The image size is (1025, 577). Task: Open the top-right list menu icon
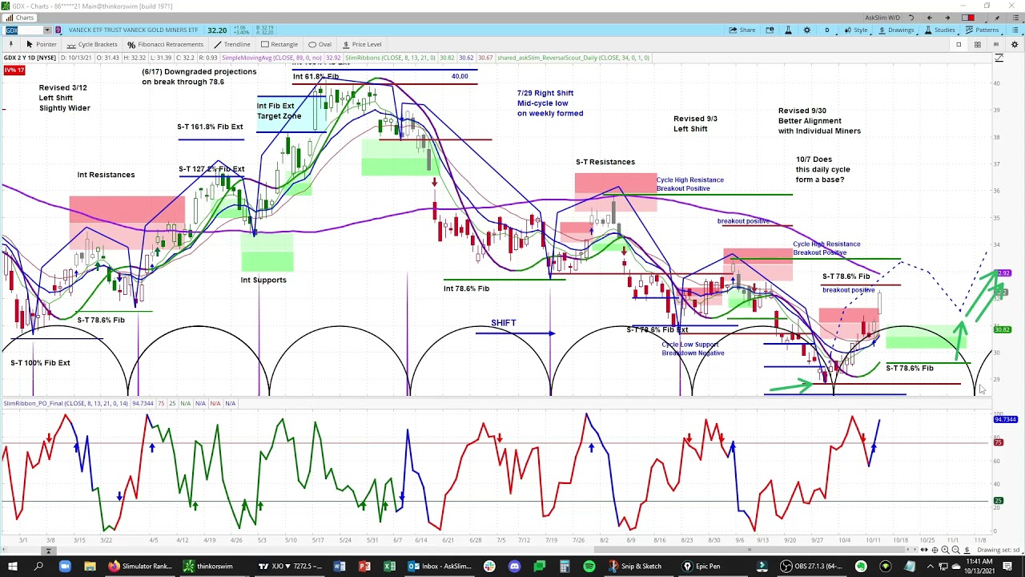(1014, 18)
